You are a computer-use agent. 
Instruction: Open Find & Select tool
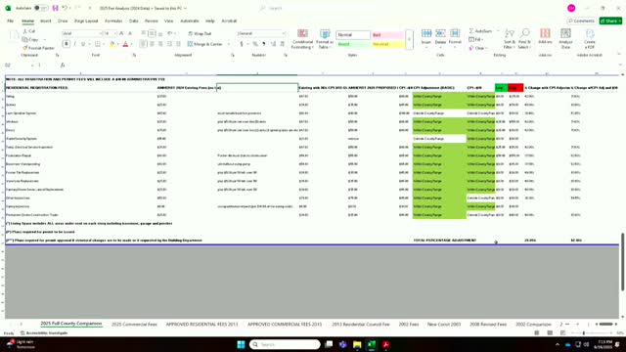point(524,39)
